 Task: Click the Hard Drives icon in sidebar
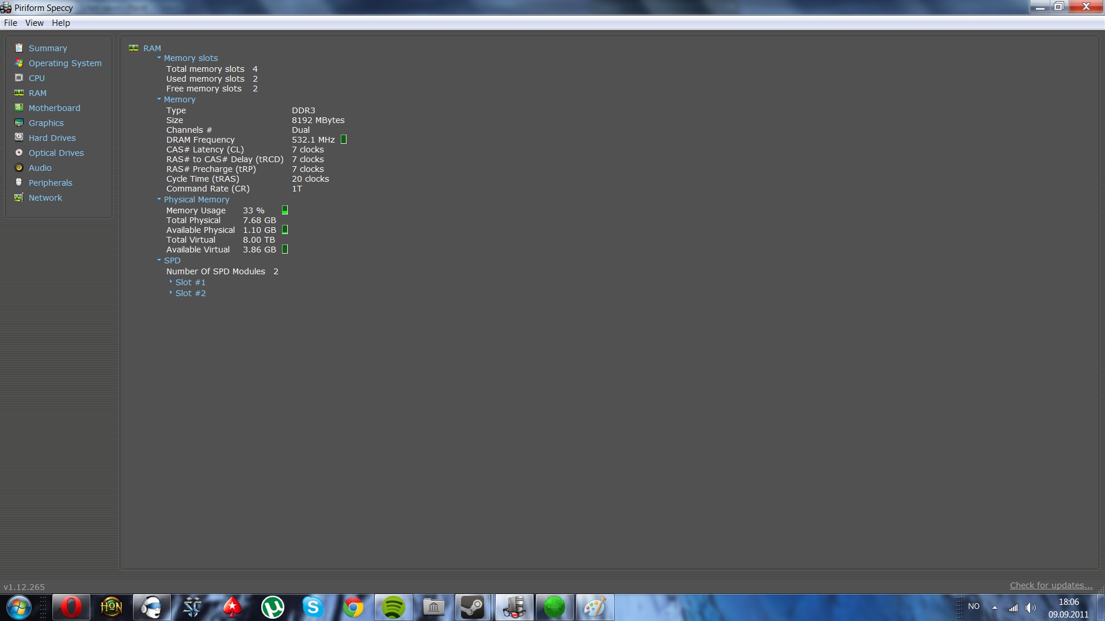[19, 137]
